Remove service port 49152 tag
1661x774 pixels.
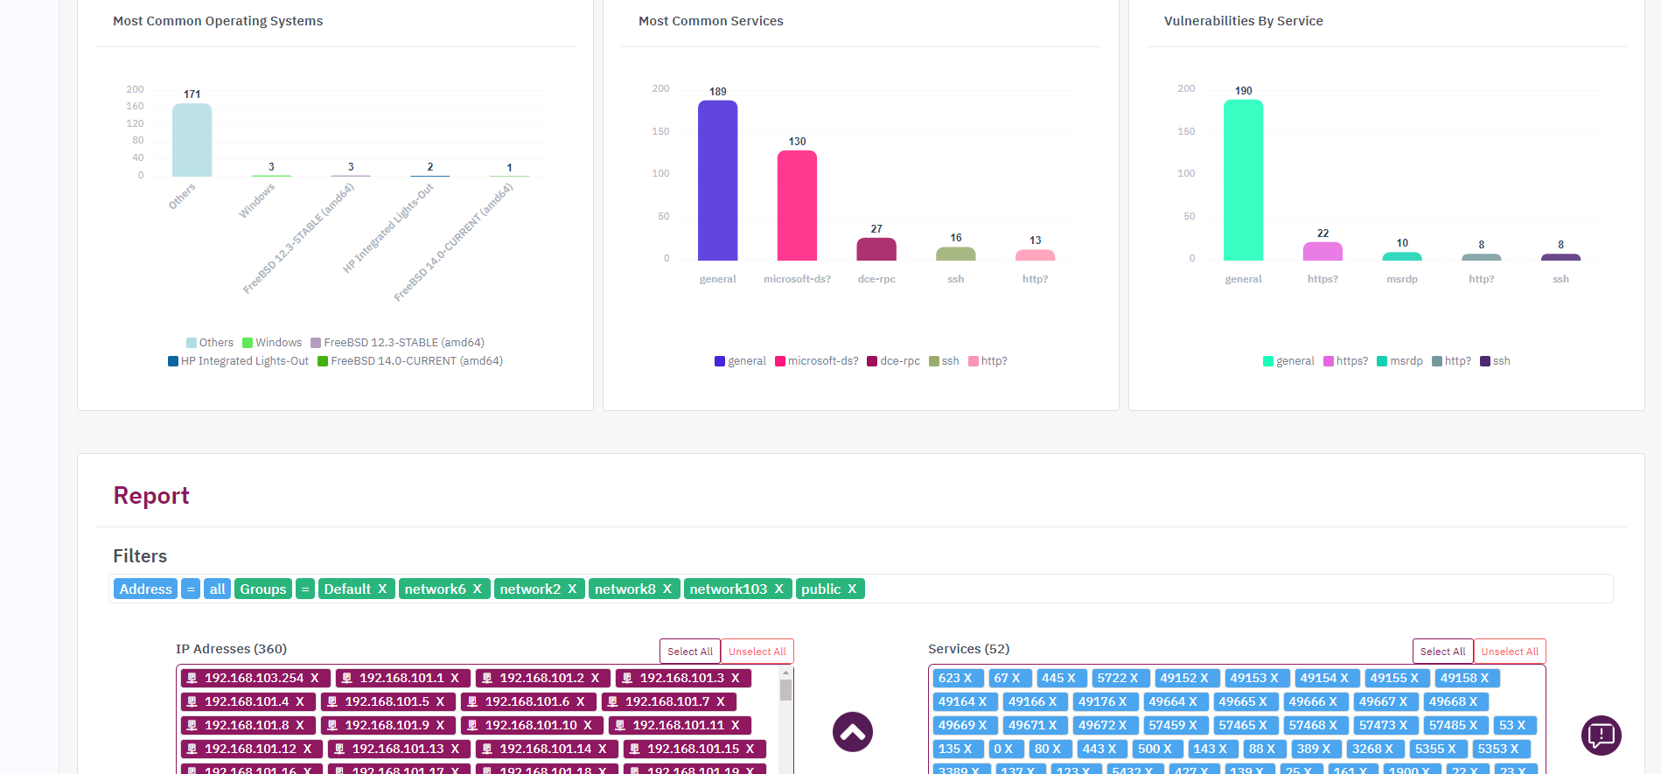(x=1204, y=678)
